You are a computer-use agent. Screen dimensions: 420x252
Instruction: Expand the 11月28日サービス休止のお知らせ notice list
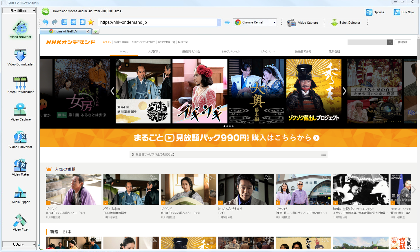click(324, 154)
